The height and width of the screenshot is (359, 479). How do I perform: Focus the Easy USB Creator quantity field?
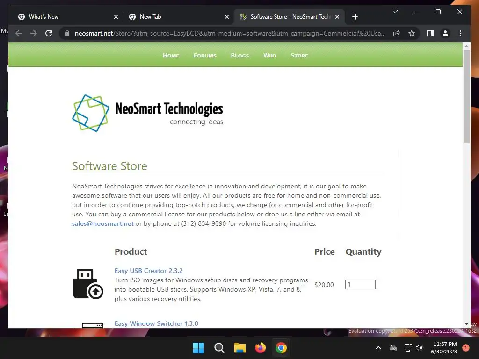tap(360, 284)
